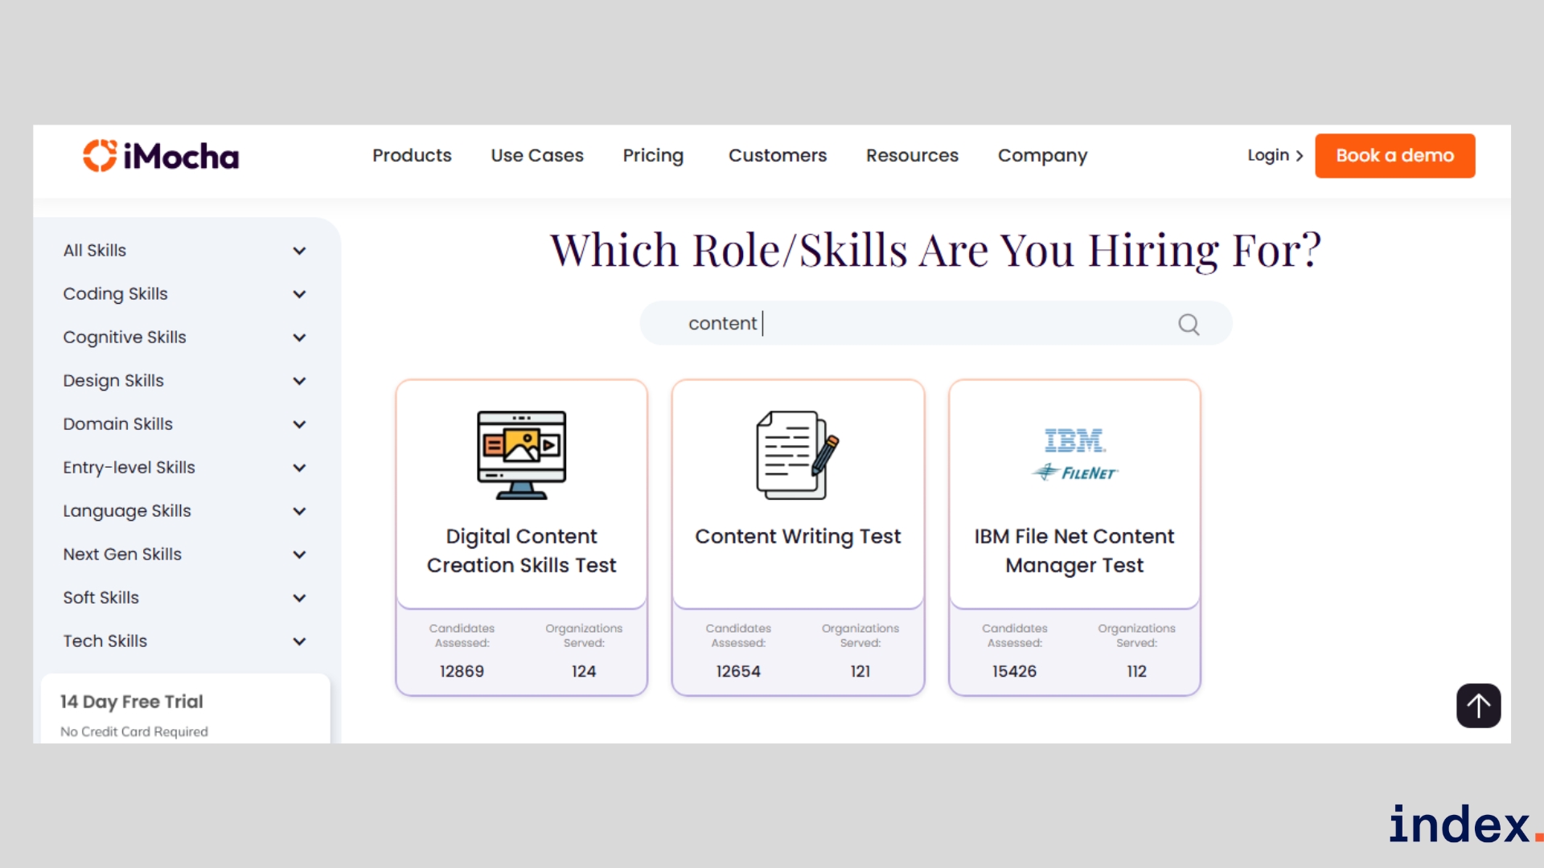1544x868 pixels.
Task: Open the Content Writing Test title
Action: [x=798, y=536]
